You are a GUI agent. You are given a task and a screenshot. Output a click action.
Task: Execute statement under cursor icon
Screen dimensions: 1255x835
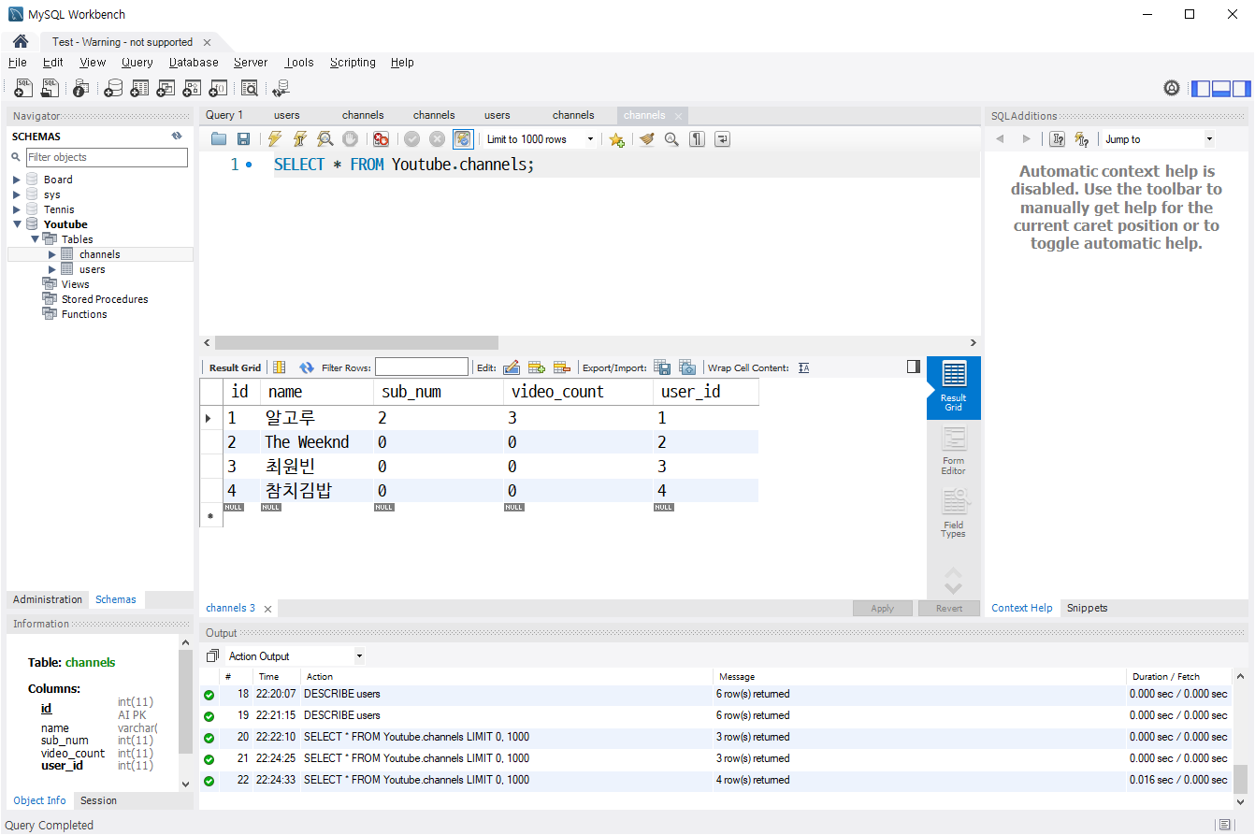pos(299,139)
